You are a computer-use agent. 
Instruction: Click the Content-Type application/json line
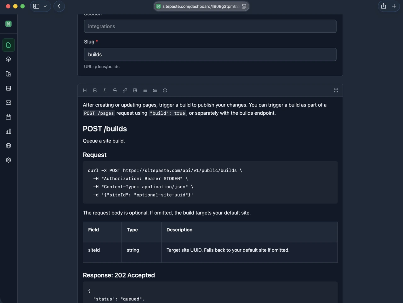click(143, 187)
